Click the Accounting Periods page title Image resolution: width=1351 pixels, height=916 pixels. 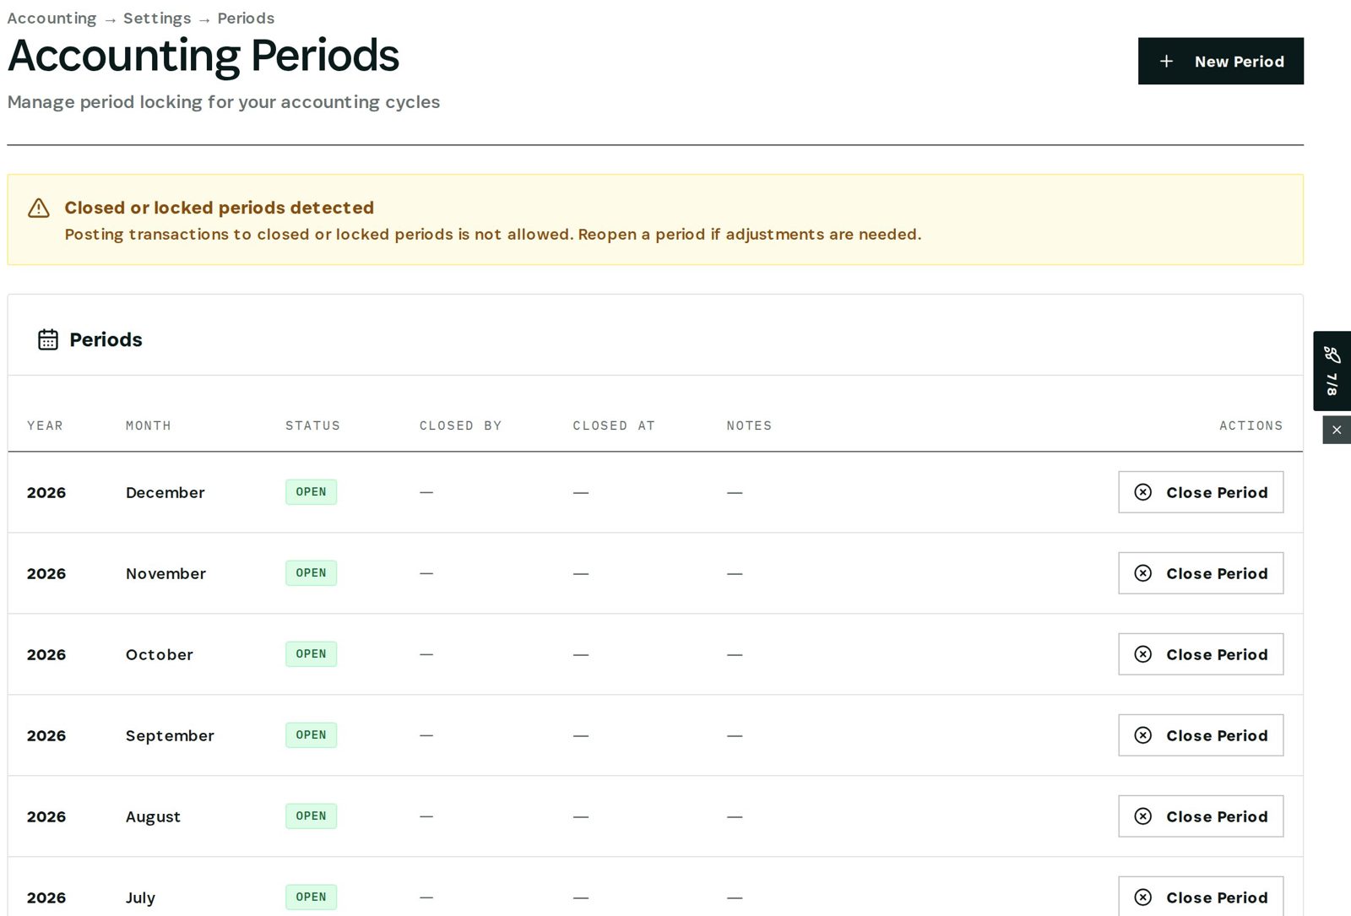point(203,56)
